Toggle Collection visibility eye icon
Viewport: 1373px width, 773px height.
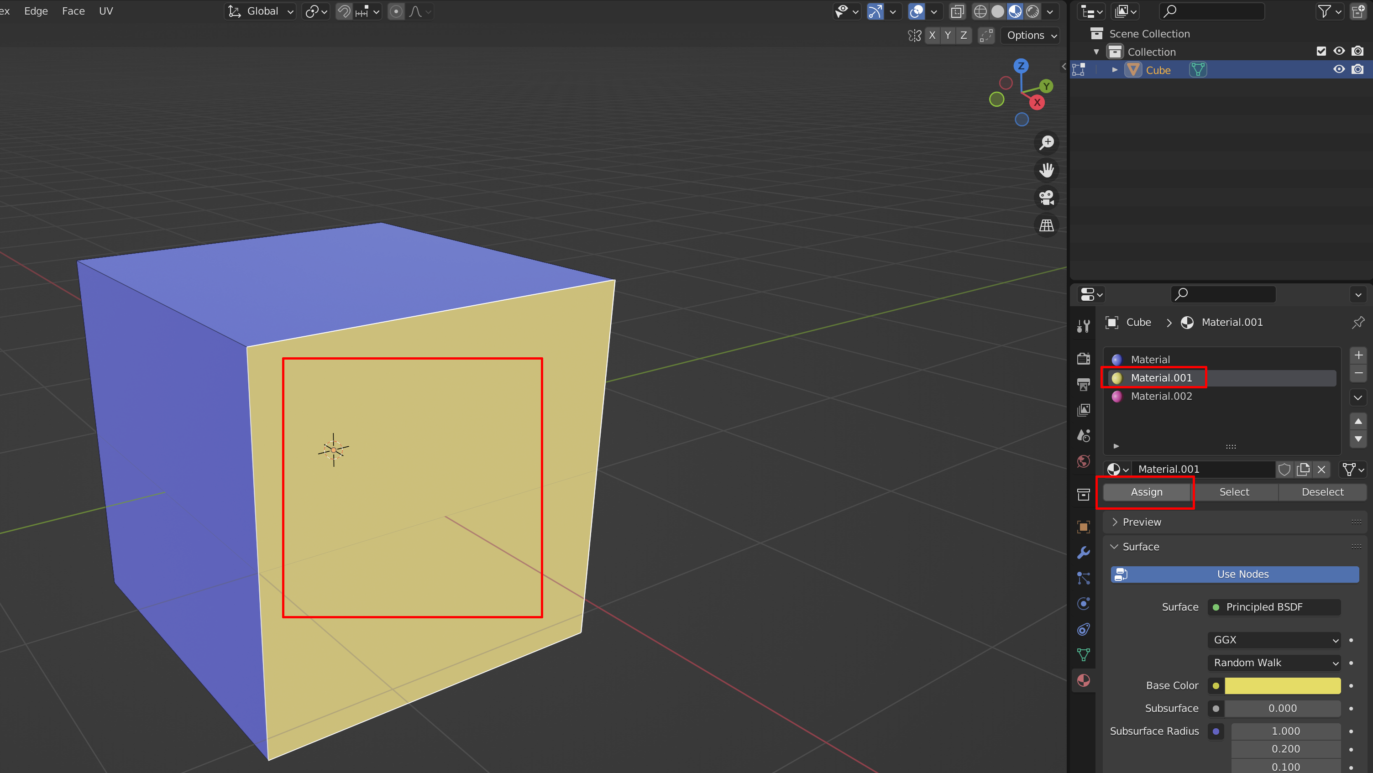tap(1339, 51)
